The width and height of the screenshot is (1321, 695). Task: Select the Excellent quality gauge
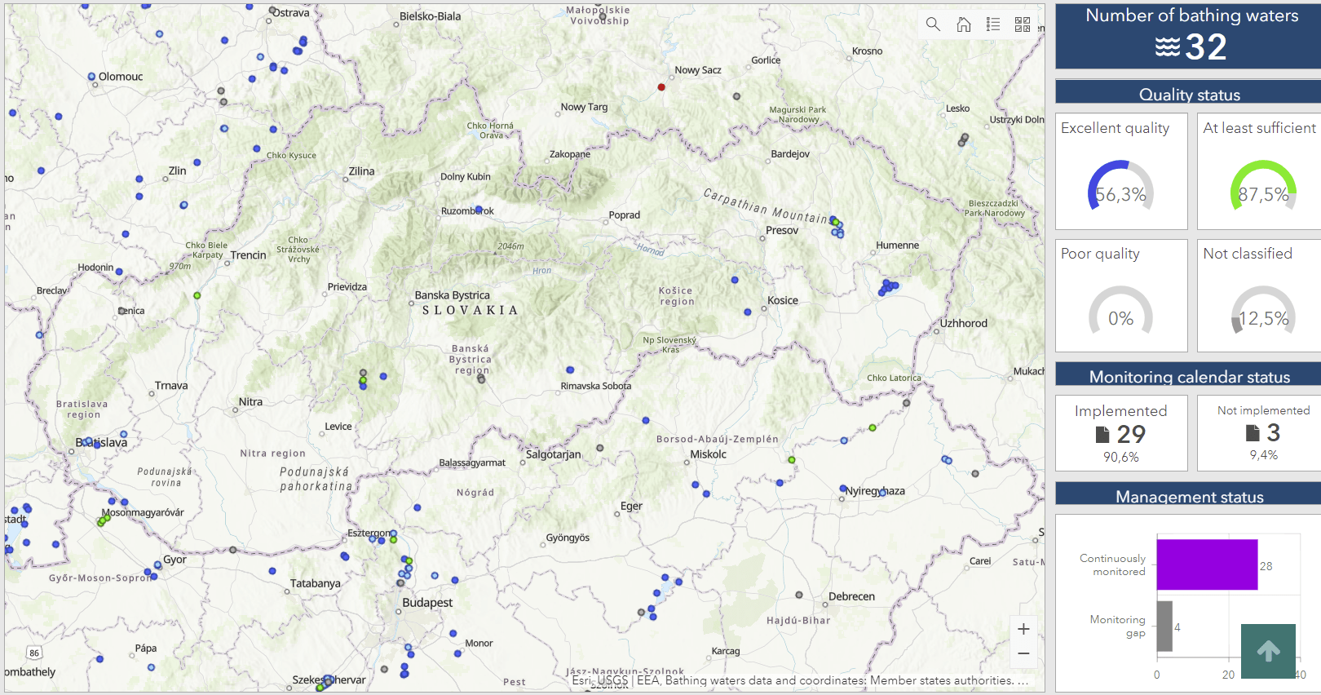point(1120,187)
